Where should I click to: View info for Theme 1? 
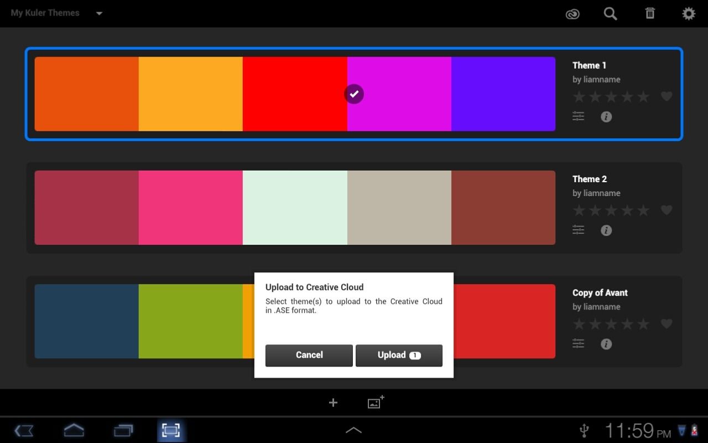click(606, 116)
